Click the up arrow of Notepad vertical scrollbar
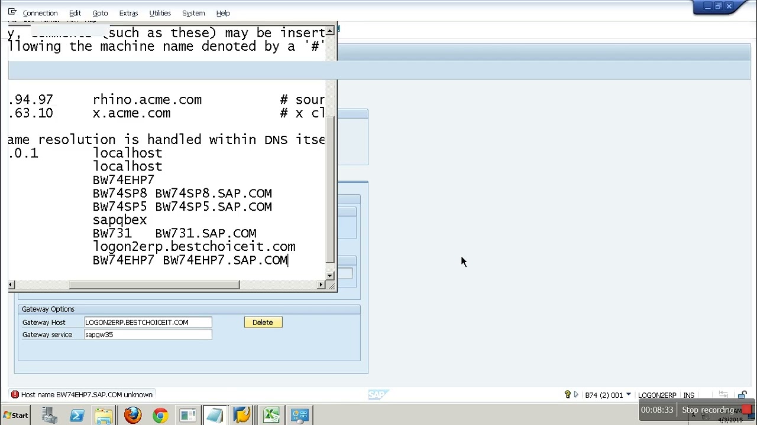 click(330, 31)
